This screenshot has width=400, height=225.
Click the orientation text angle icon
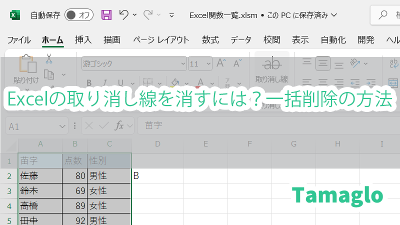click(356, 63)
